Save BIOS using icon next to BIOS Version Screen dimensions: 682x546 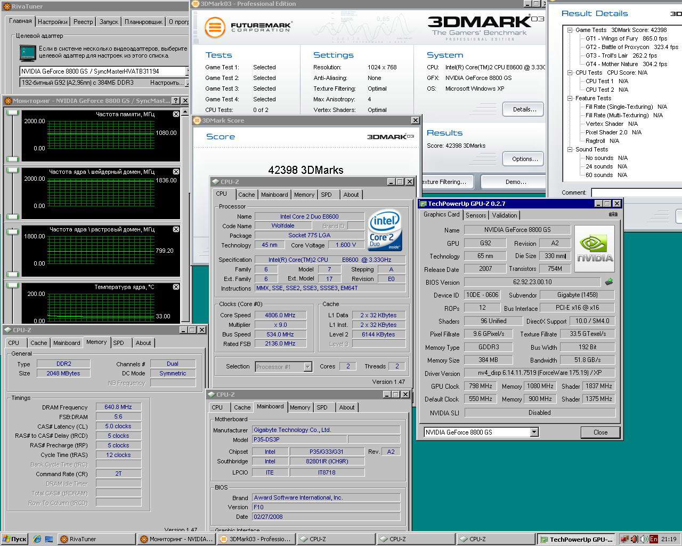tap(609, 282)
